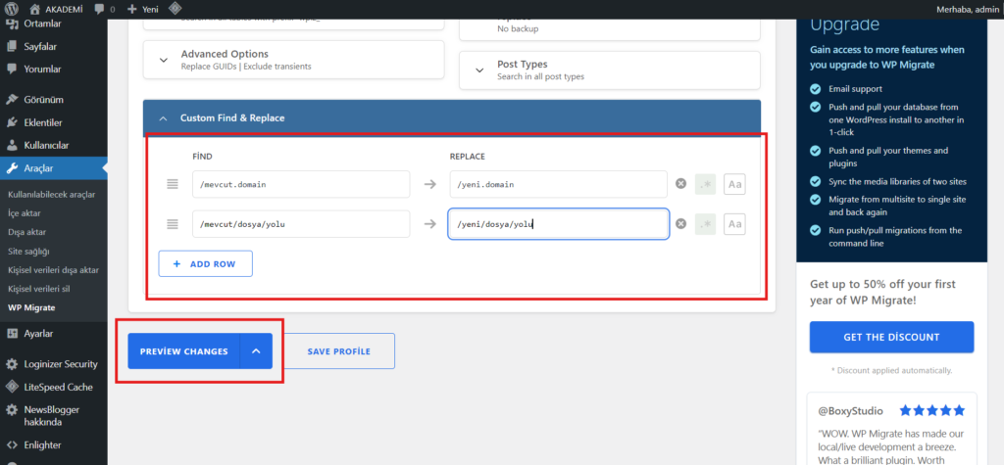Viewport: 1004px width, 465px height.
Task: Open the WordPress logo menu
Action: pyautogui.click(x=12, y=9)
